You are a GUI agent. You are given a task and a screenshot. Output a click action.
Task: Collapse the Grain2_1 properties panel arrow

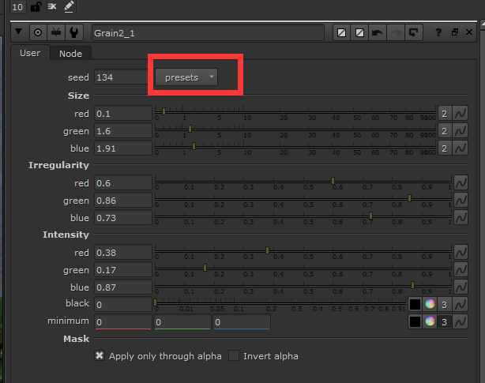pyautogui.click(x=18, y=32)
